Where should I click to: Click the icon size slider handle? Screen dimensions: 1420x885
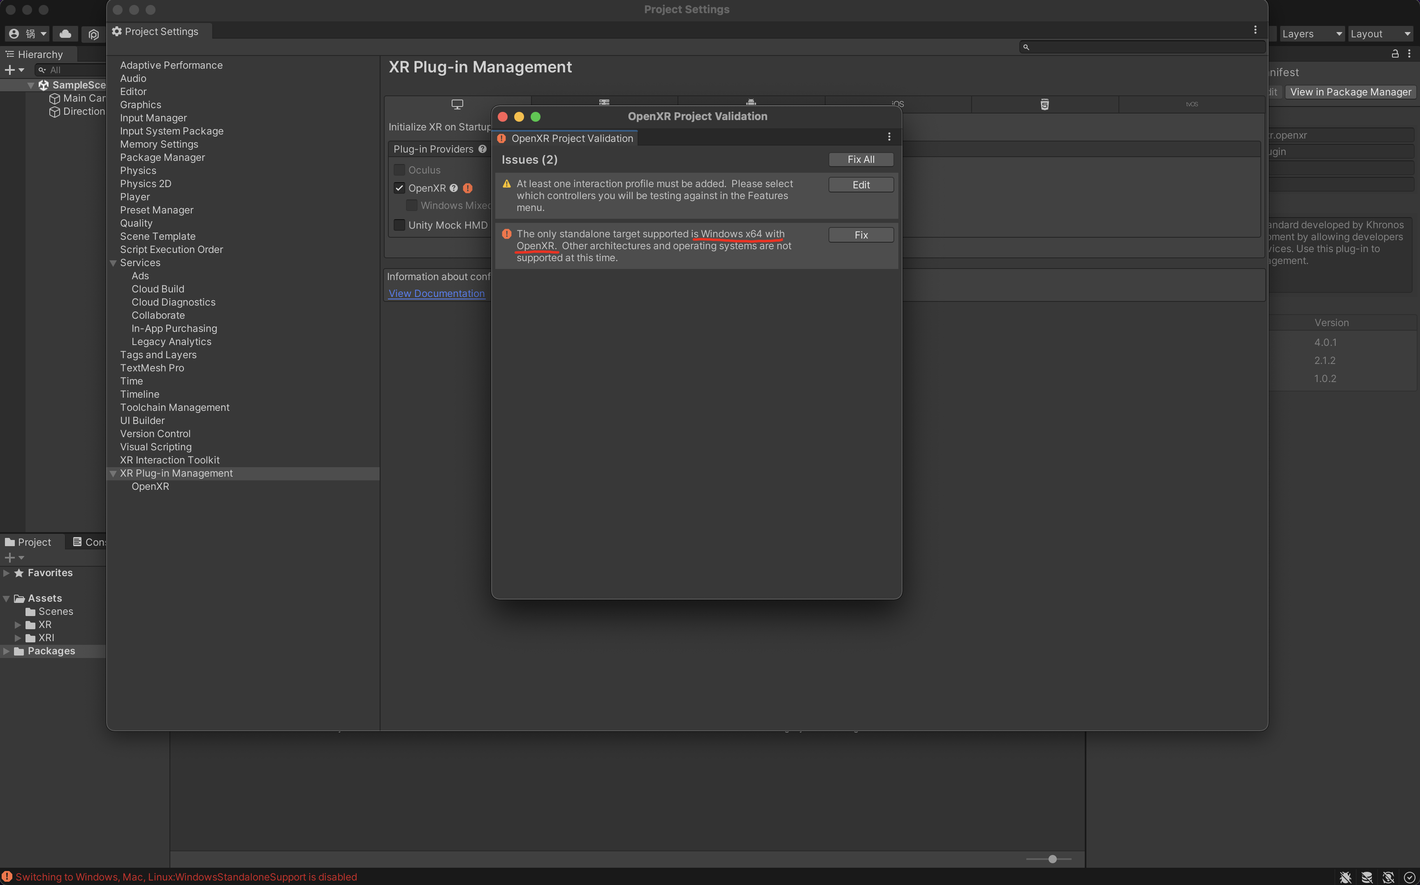[x=1052, y=859]
